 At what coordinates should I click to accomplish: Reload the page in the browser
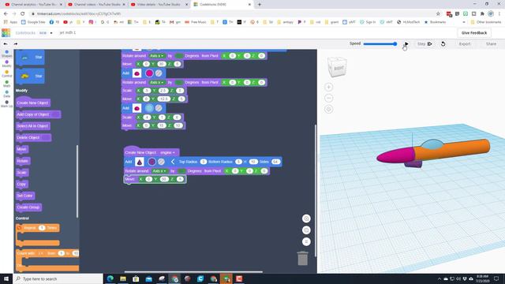click(x=23, y=13)
